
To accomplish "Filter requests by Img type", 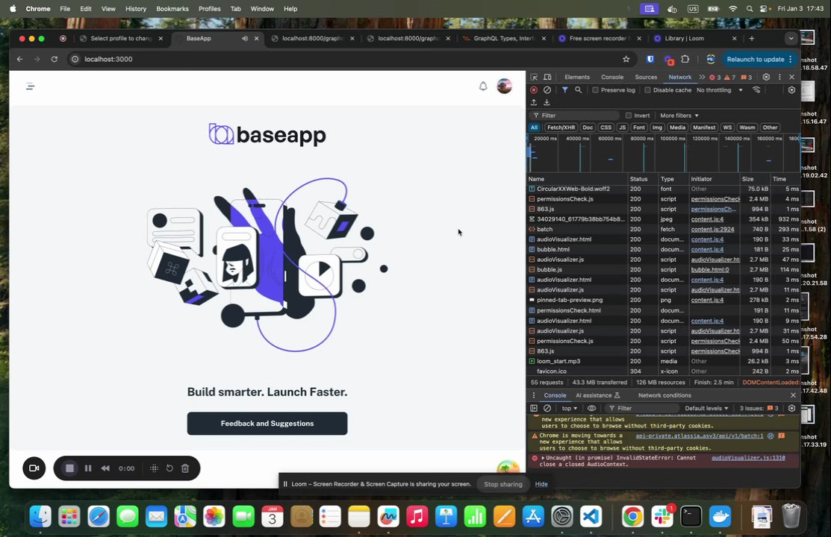I will click(x=657, y=128).
